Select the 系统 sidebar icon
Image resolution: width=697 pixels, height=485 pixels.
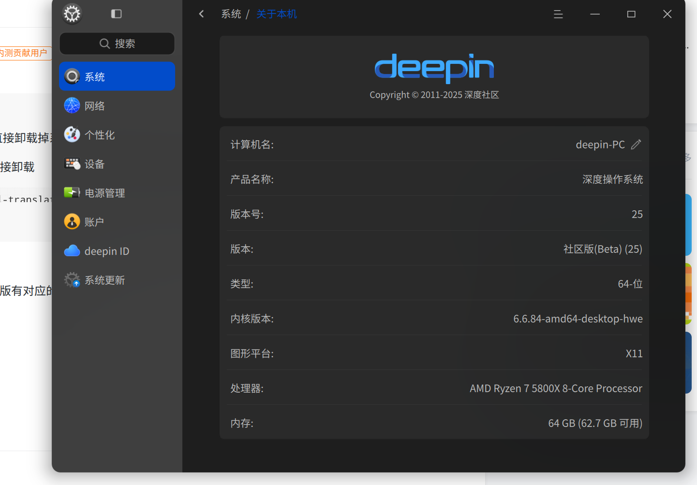point(72,76)
